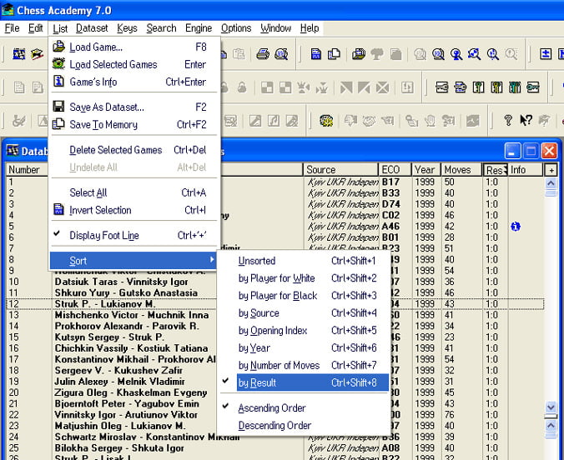This screenshot has height=460, width=564.
Task: Select sort by Result option
Action: coord(312,382)
